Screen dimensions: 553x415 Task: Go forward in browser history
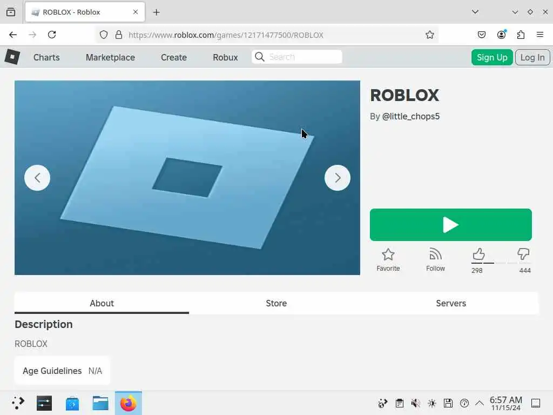pos(32,35)
